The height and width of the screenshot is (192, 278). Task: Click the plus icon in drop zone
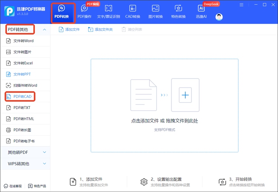(185, 95)
